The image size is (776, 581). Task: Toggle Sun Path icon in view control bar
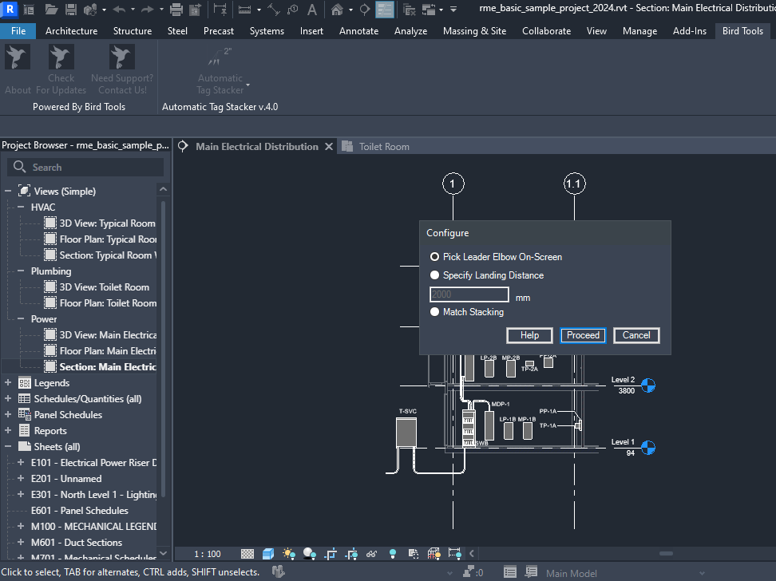click(288, 553)
